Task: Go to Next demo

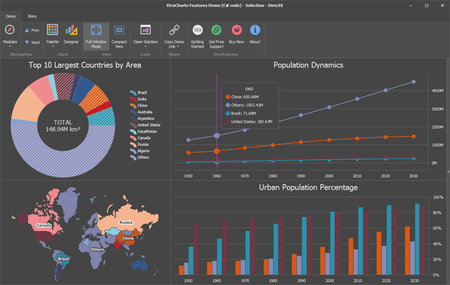Action: point(32,42)
